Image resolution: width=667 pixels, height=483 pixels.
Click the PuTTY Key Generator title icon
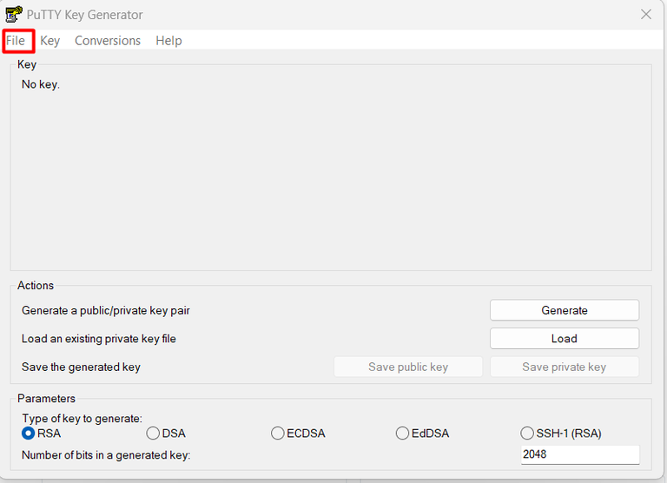pyautogui.click(x=14, y=15)
